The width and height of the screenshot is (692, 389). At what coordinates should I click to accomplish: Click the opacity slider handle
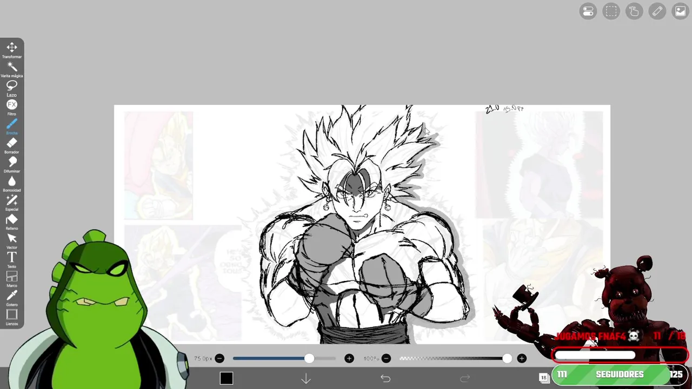point(507,358)
